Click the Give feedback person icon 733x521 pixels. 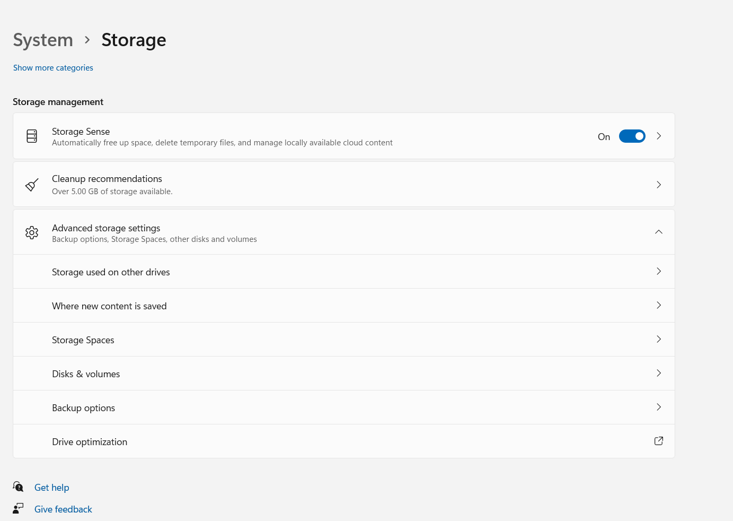click(18, 508)
